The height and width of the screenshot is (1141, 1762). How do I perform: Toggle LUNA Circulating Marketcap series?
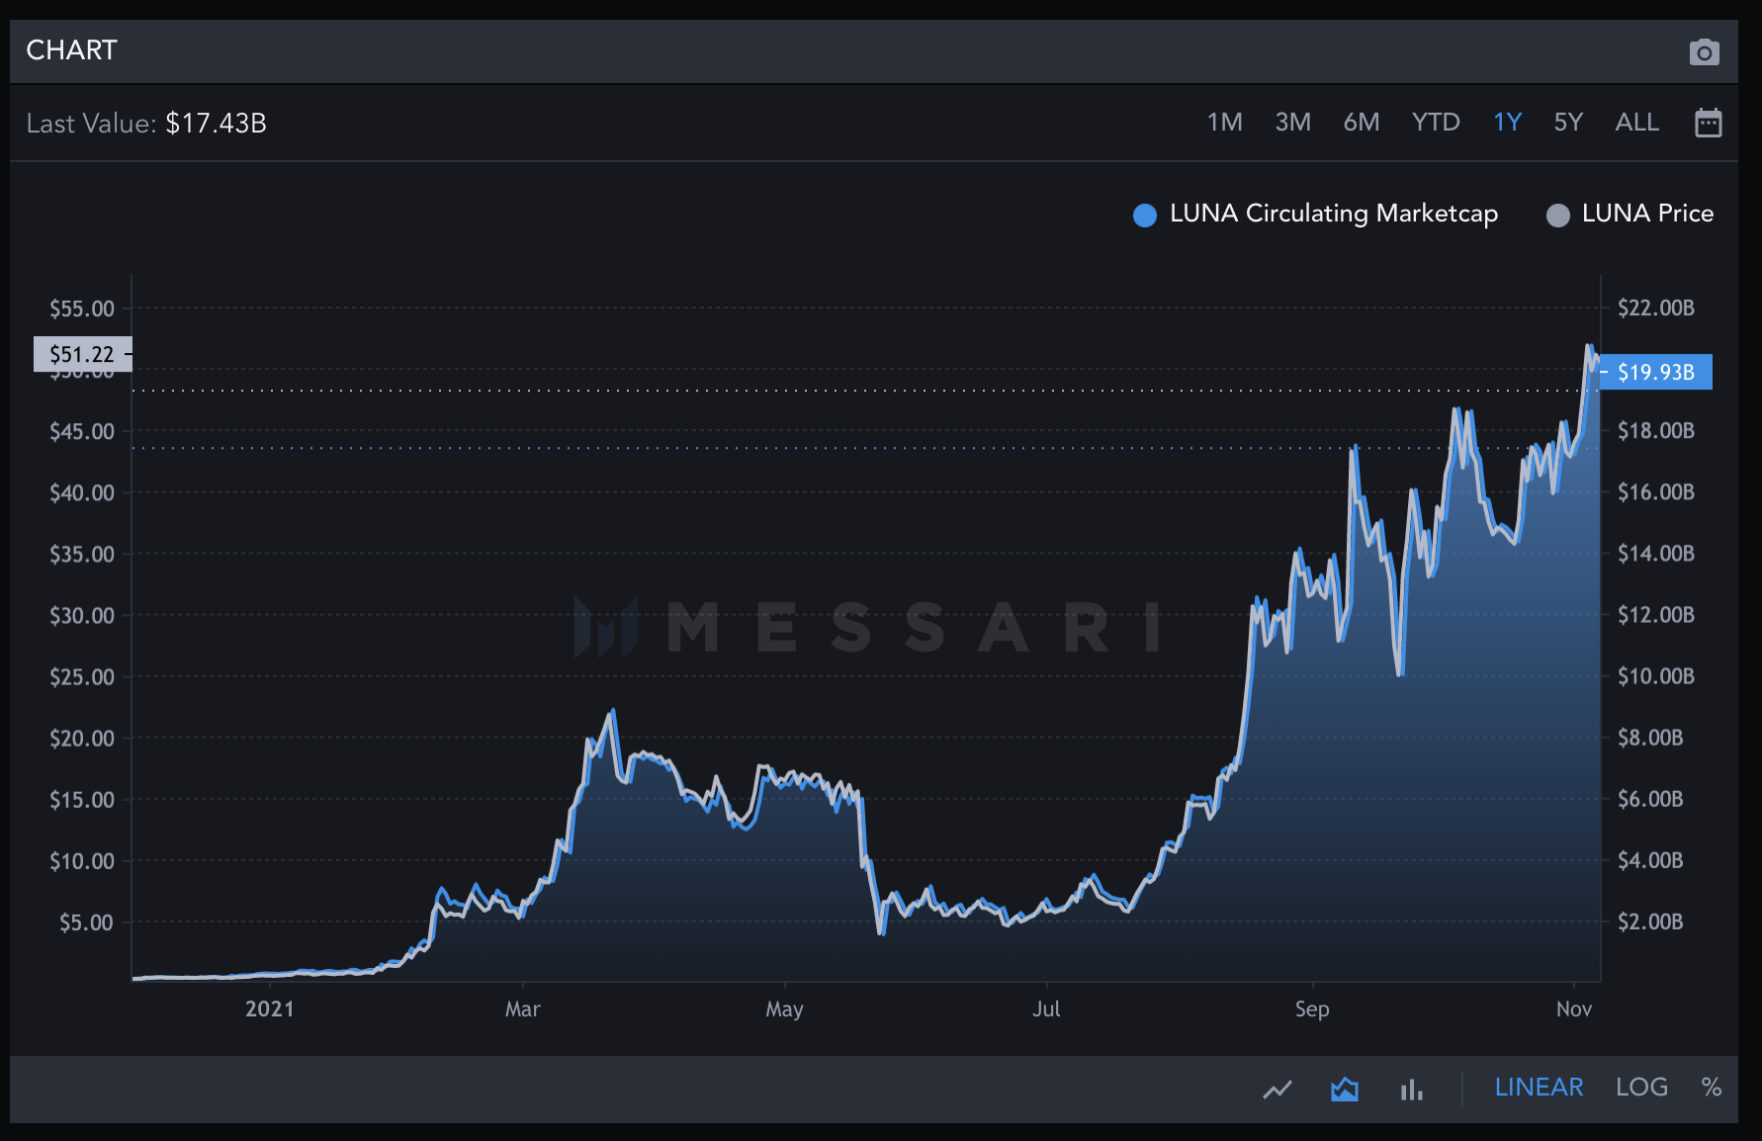(1315, 214)
